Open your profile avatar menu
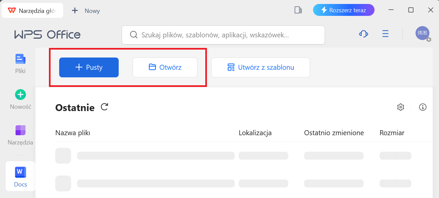This screenshot has height=198, width=439. click(x=422, y=33)
